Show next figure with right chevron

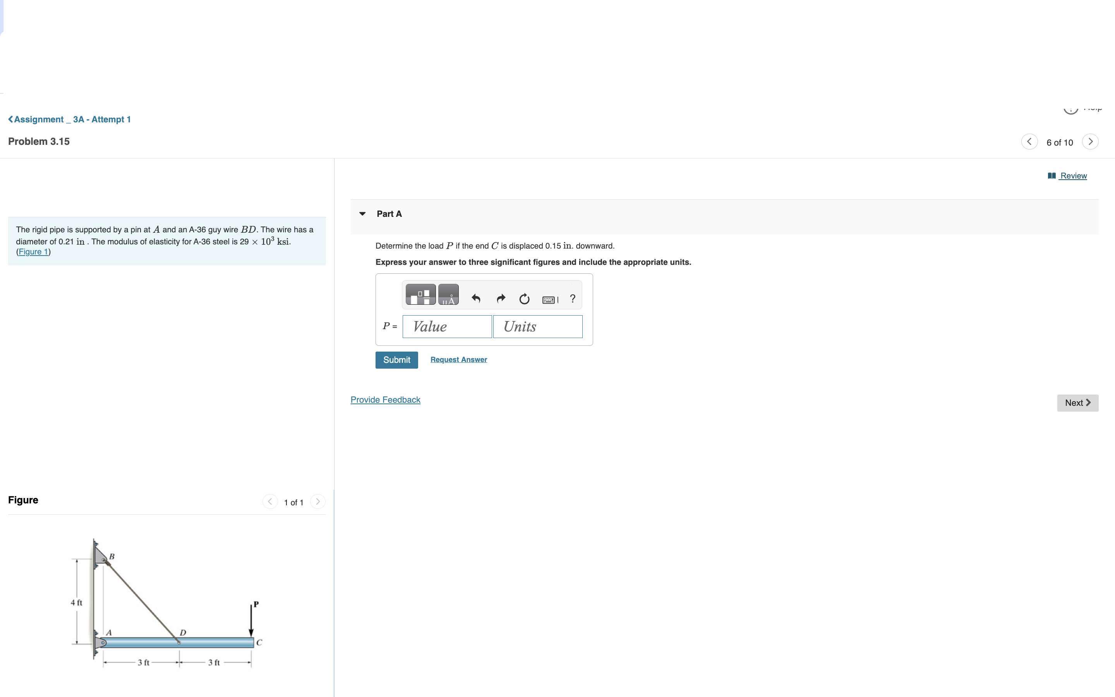point(317,501)
